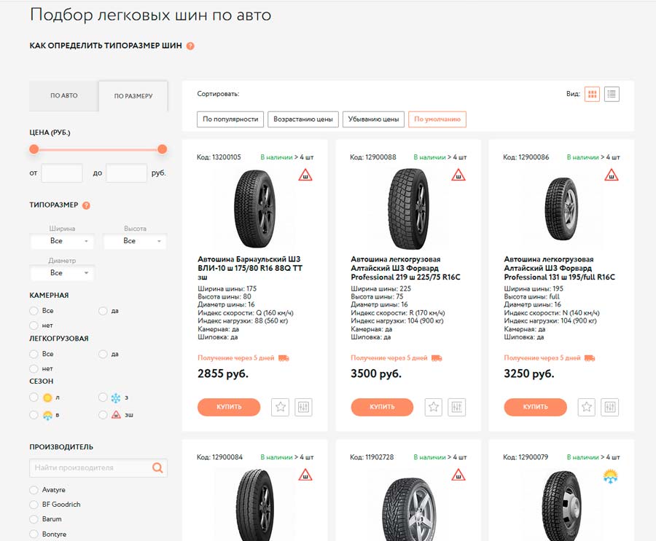Select winter 'з' season radio button
The width and height of the screenshot is (656, 541).
pos(103,398)
